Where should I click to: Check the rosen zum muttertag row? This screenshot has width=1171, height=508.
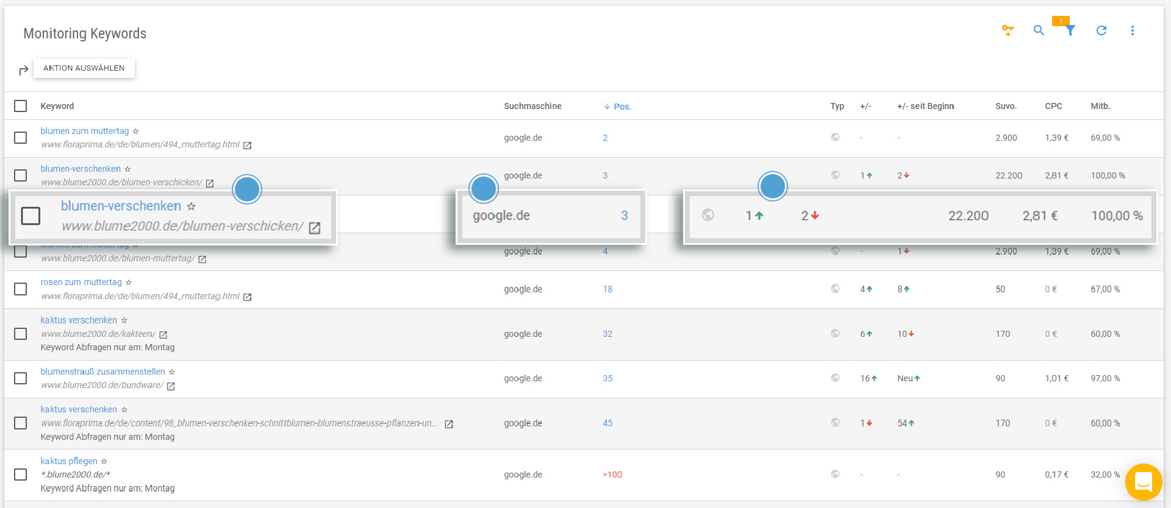point(21,289)
